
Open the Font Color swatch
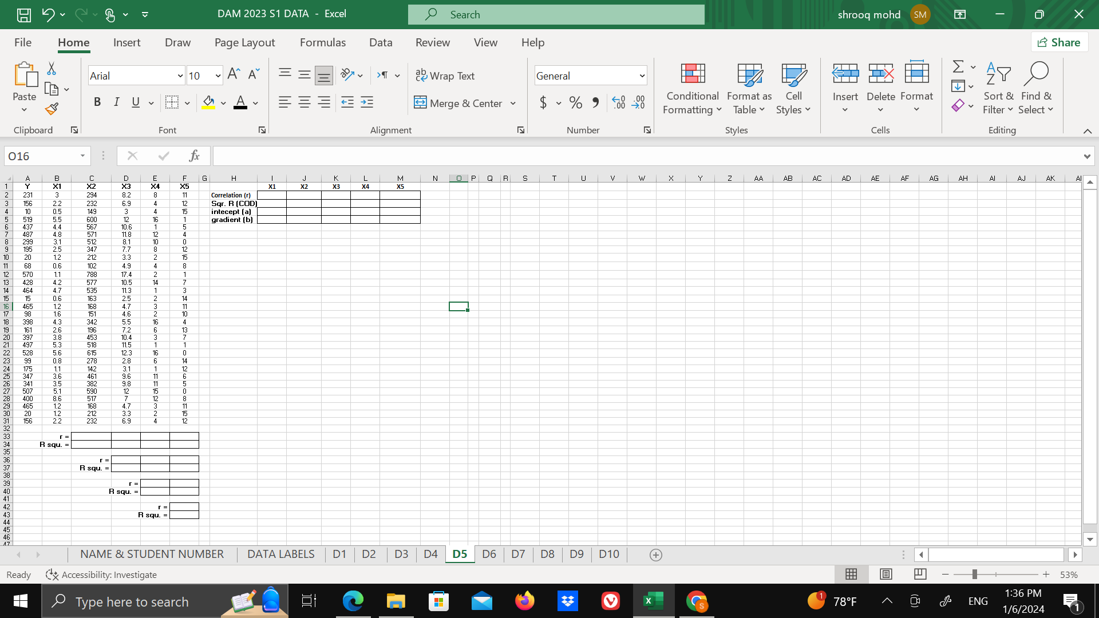tap(241, 102)
